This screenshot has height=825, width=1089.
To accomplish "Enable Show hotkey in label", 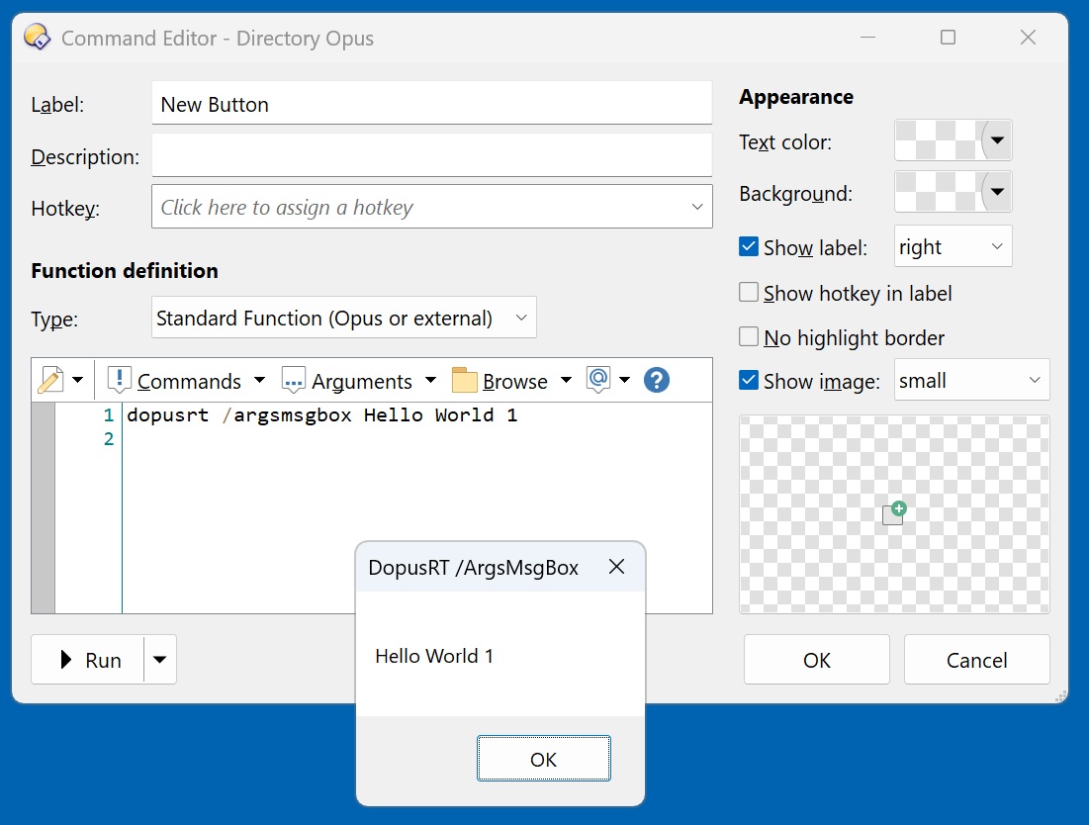I will (749, 293).
